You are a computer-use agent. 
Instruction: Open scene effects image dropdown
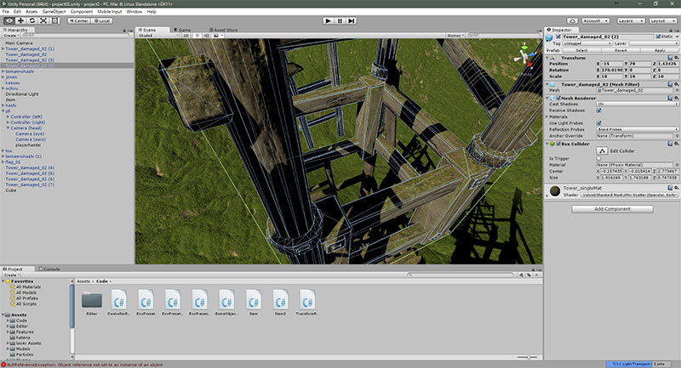pyautogui.click(x=217, y=36)
